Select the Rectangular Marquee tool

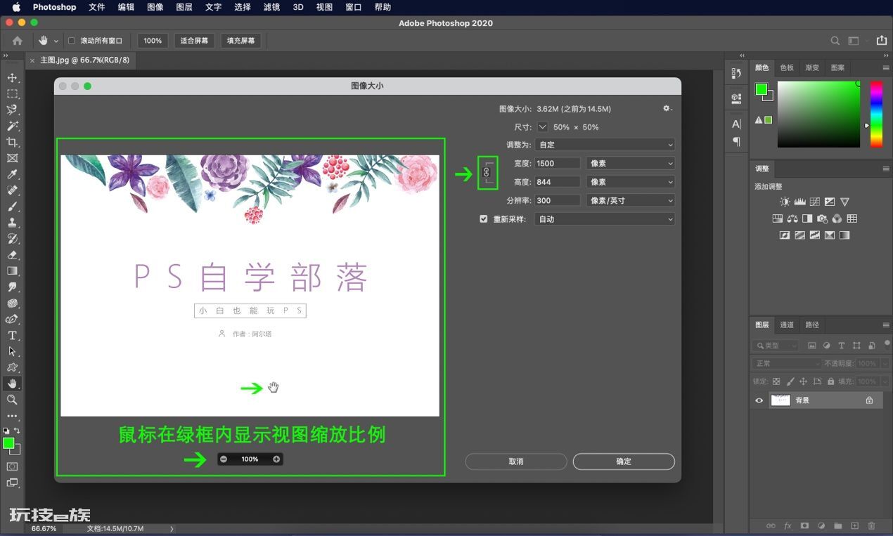pyautogui.click(x=12, y=93)
